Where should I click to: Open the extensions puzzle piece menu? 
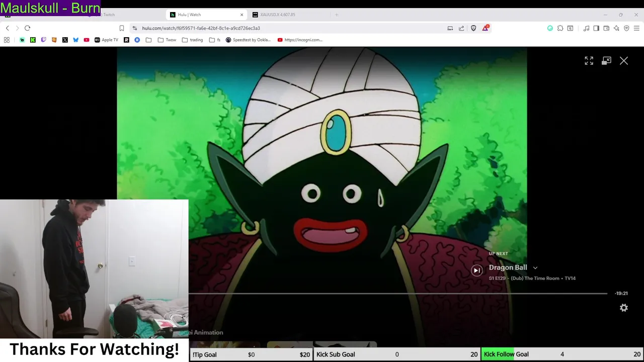pos(560,28)
